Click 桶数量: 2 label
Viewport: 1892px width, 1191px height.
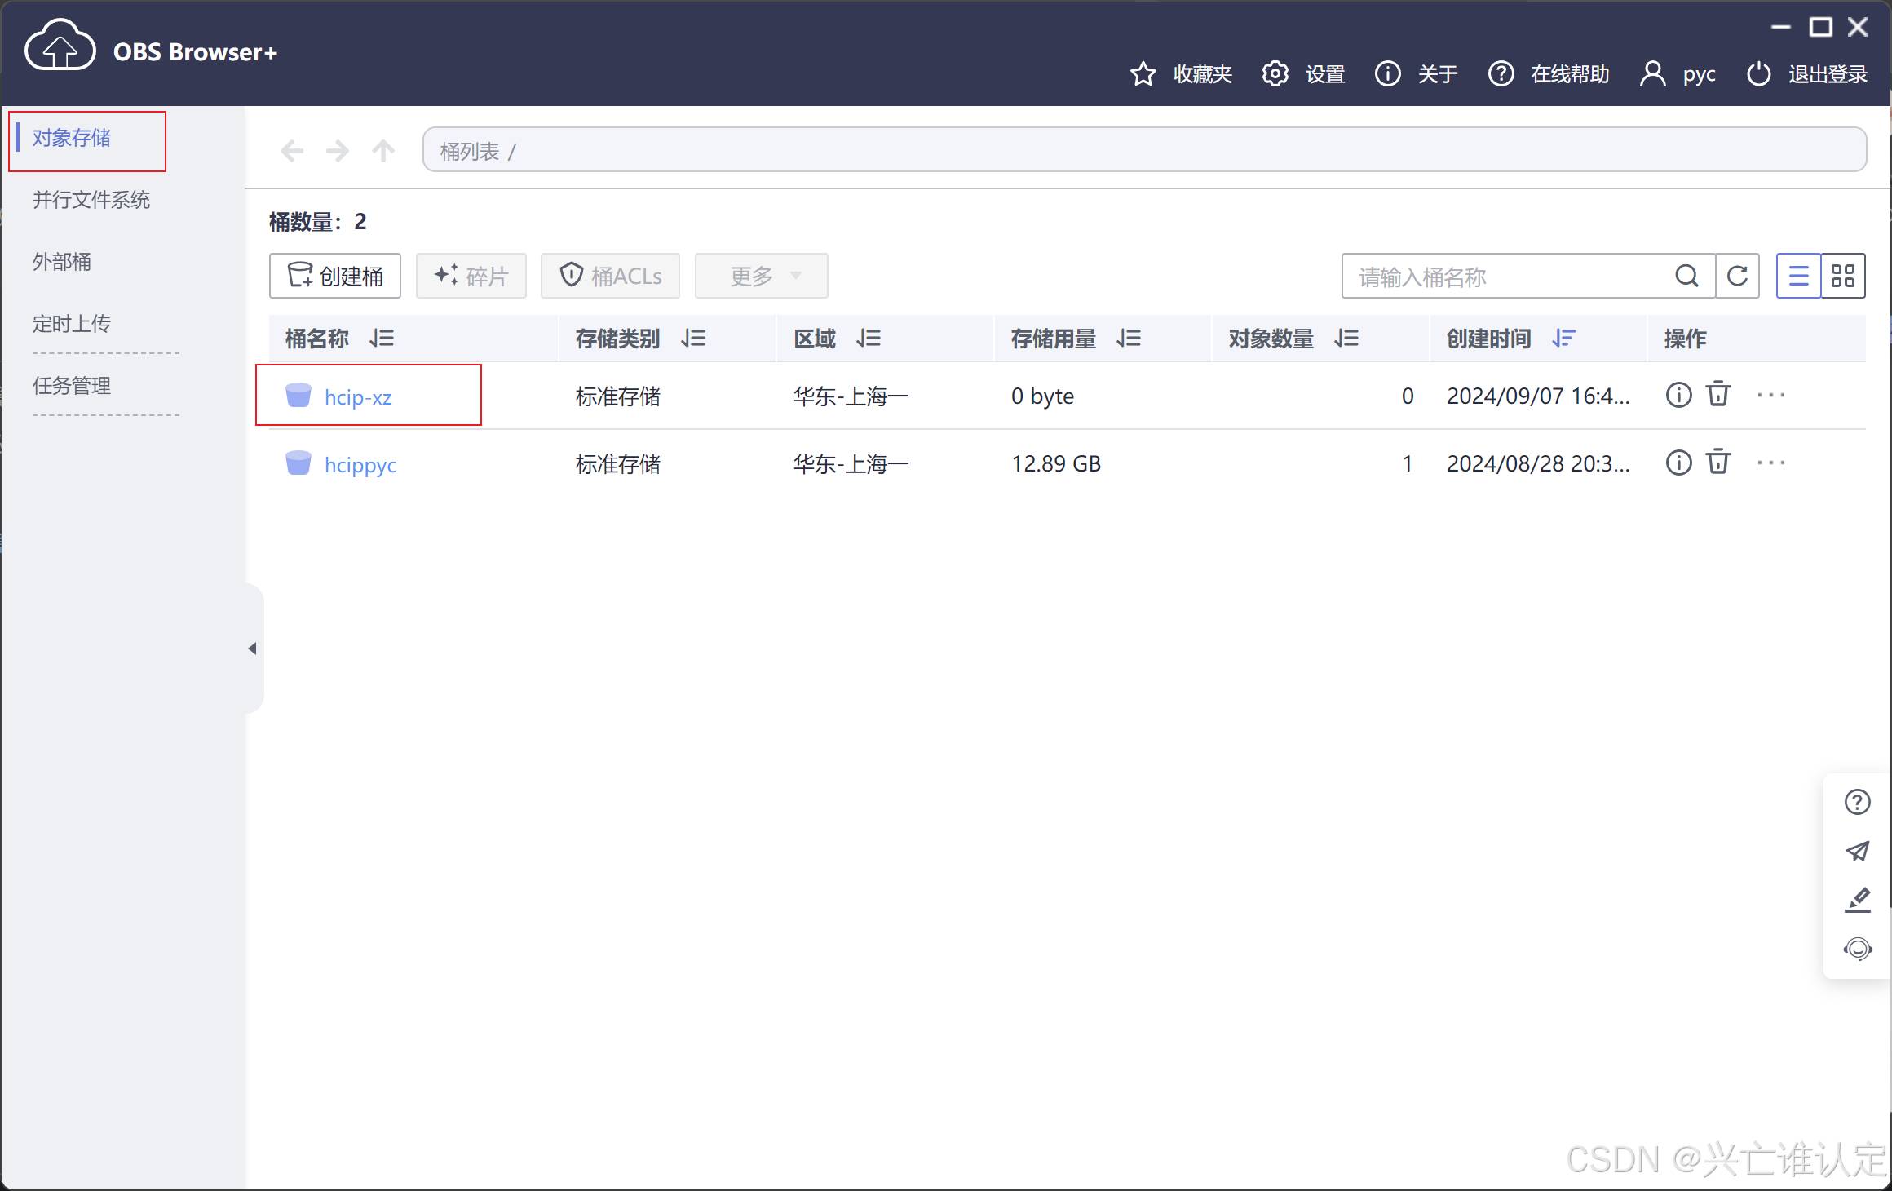point(318,222)
